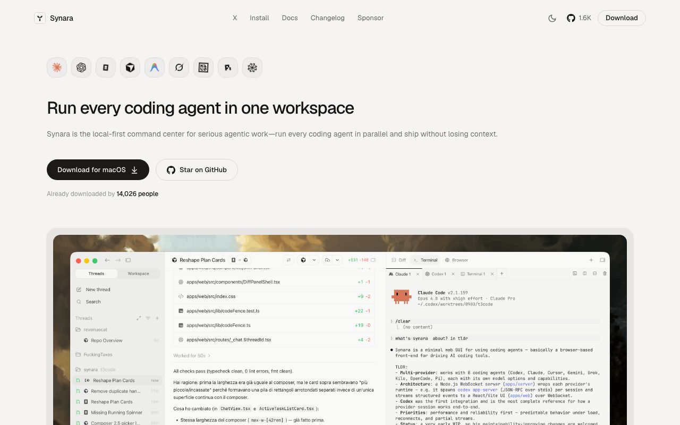Open the Missing Running Spinner thread
The image size is (680, 425).
click(117, 412)
